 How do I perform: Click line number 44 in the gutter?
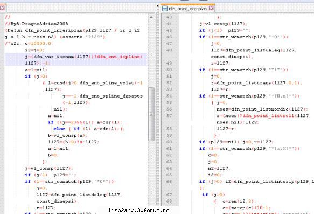[x=169, y=24]
